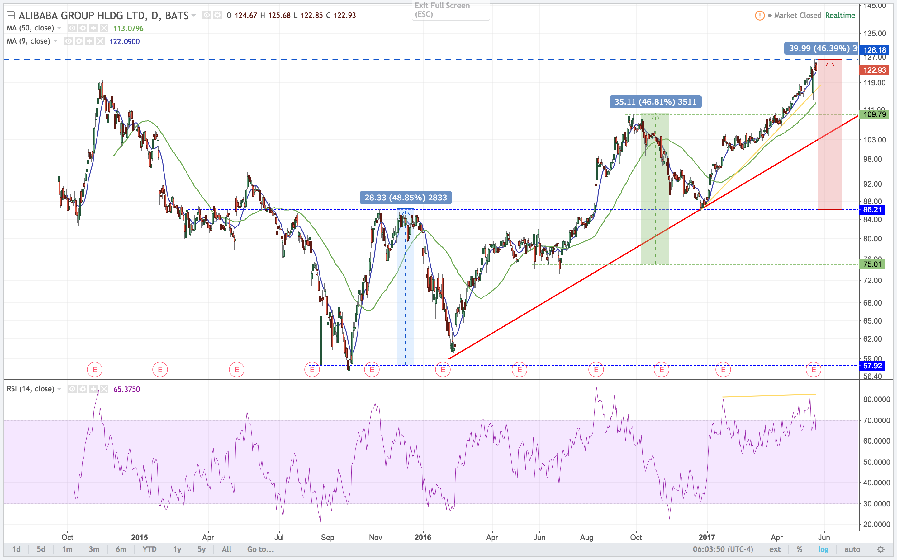Expand the ALIBABA GROUP symbol dropdown arrow
The width and height of the screenshot is (897, 560).
193,16
